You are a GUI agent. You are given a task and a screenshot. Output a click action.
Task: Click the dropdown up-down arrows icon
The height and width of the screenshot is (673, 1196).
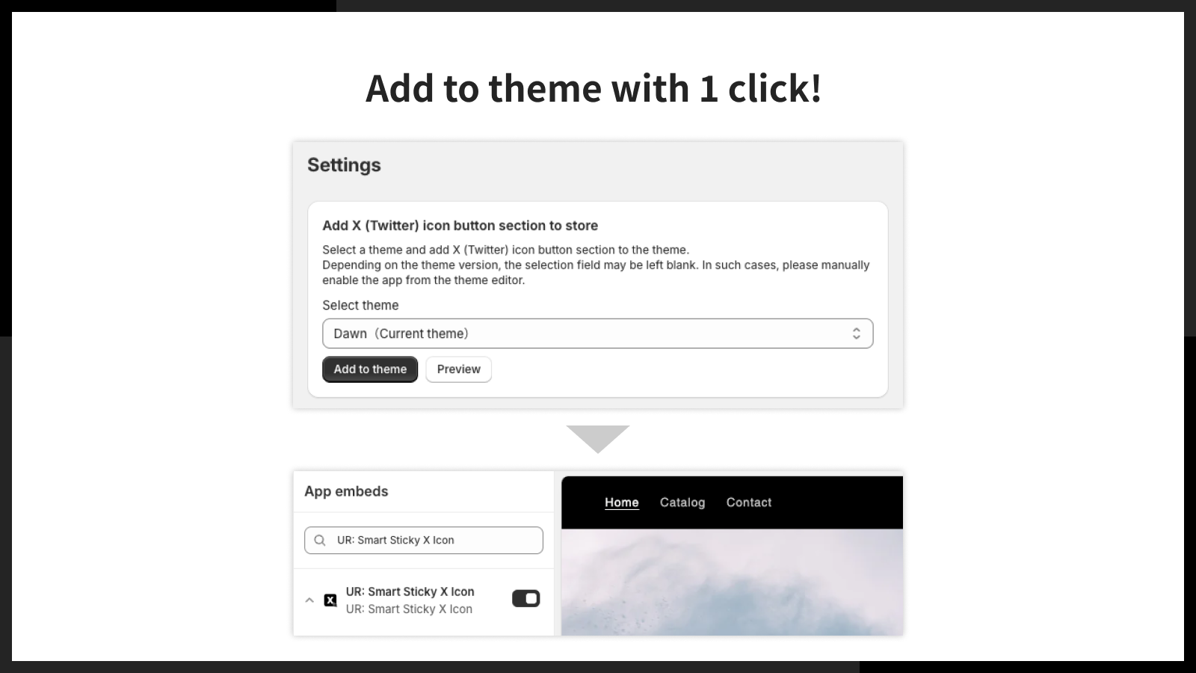click(856, 334)
